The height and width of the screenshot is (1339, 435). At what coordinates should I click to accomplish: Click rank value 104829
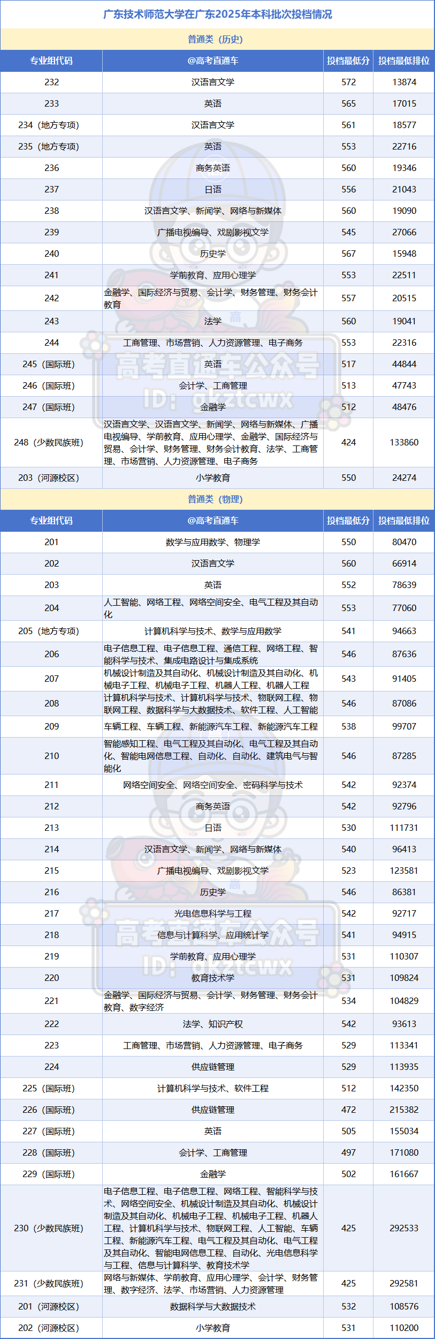[x=404, y=1001]
